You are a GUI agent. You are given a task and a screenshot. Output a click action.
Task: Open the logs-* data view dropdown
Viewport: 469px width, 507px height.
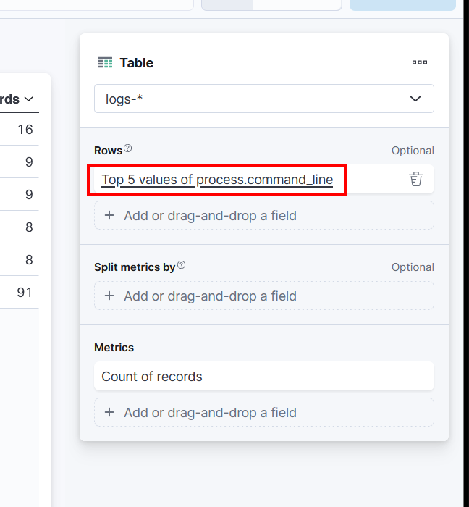[x=264, y=99]
